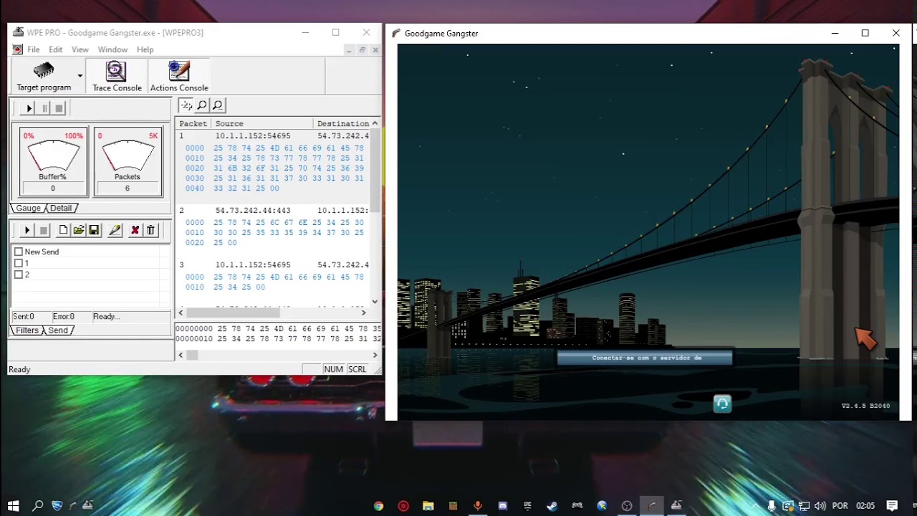Tick the checkbox for send item 1
This screenshot has width=917, height=516.
[19, 263]
